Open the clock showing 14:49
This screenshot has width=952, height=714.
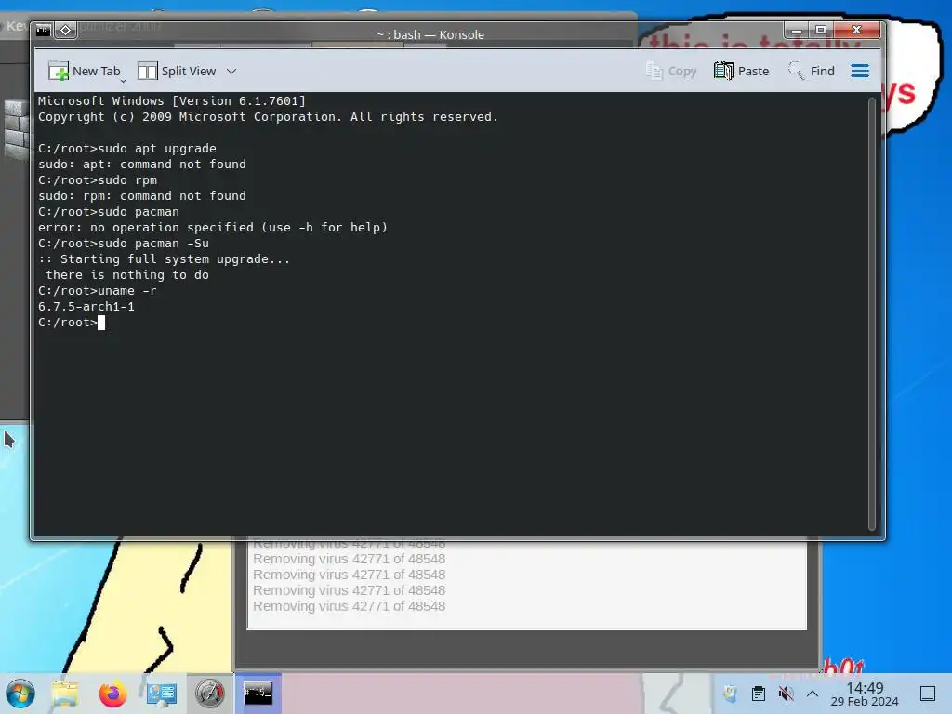[x=865, y=694]
